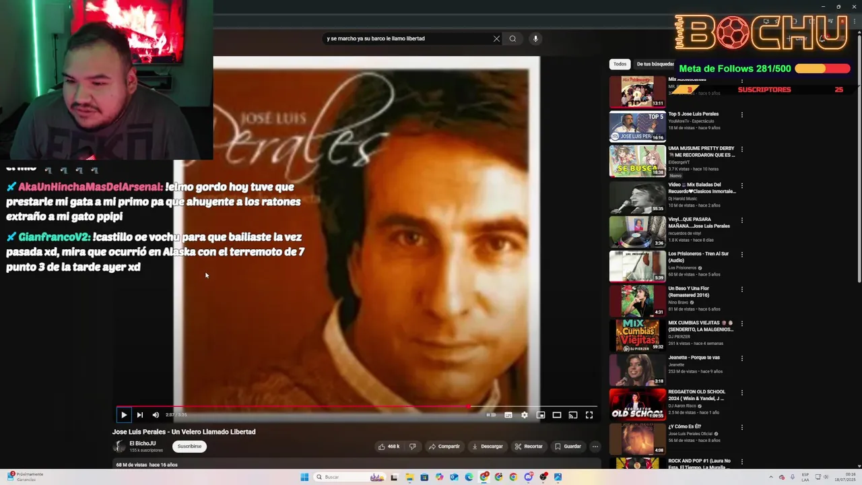
Task: Switch to theater mode view
Action: coord(557,415)
